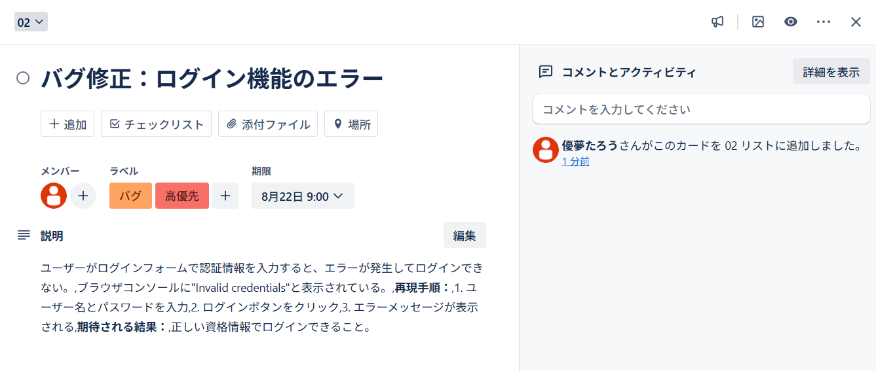876x371 pixels.
Task: Click the orange バグ label
Action: coord(130,196)
